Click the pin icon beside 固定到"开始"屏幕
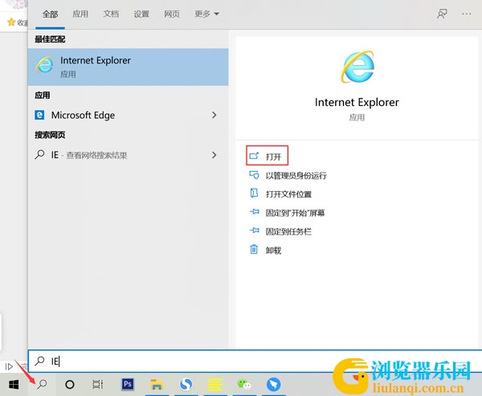The height and width of the screenshot is (396, 482). [x=254, y=212]
